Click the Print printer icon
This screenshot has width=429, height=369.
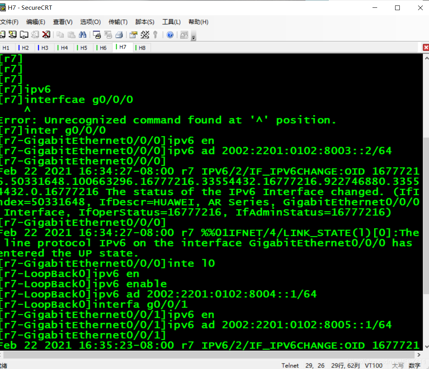(x=119, y=35)
